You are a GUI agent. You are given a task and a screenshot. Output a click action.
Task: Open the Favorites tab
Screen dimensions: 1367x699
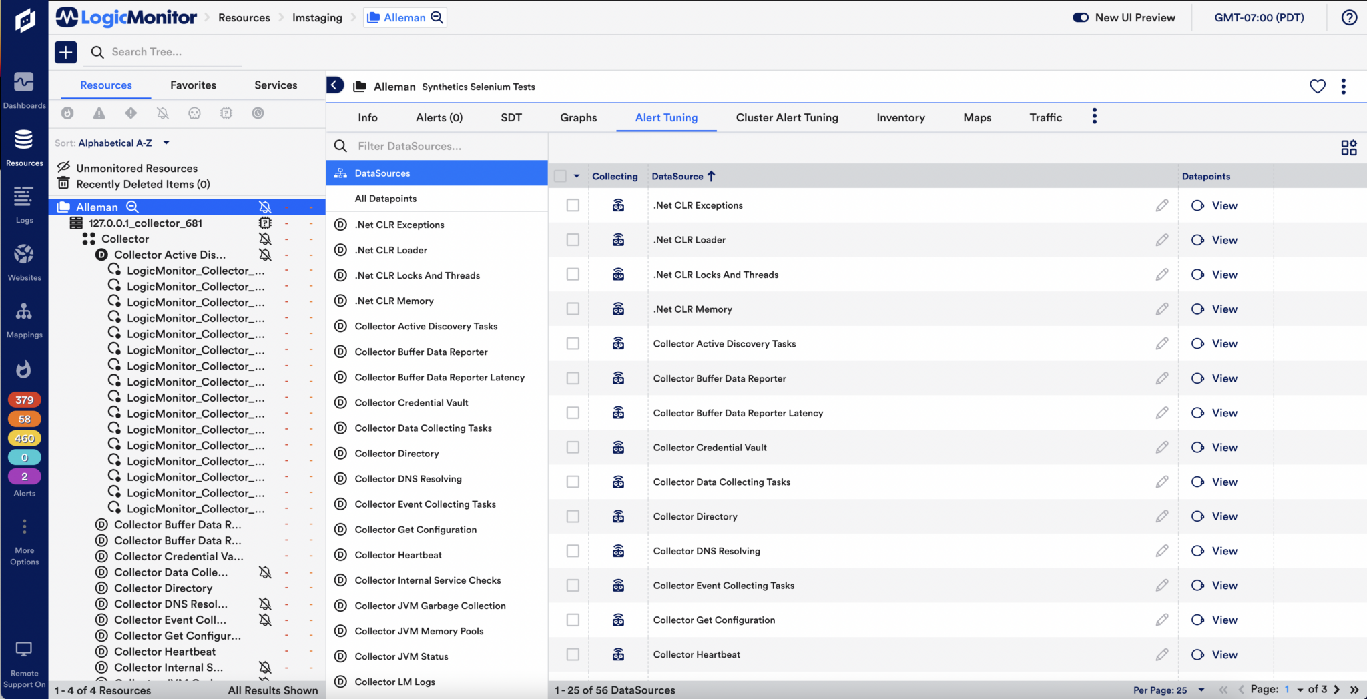tap(193, 85)
